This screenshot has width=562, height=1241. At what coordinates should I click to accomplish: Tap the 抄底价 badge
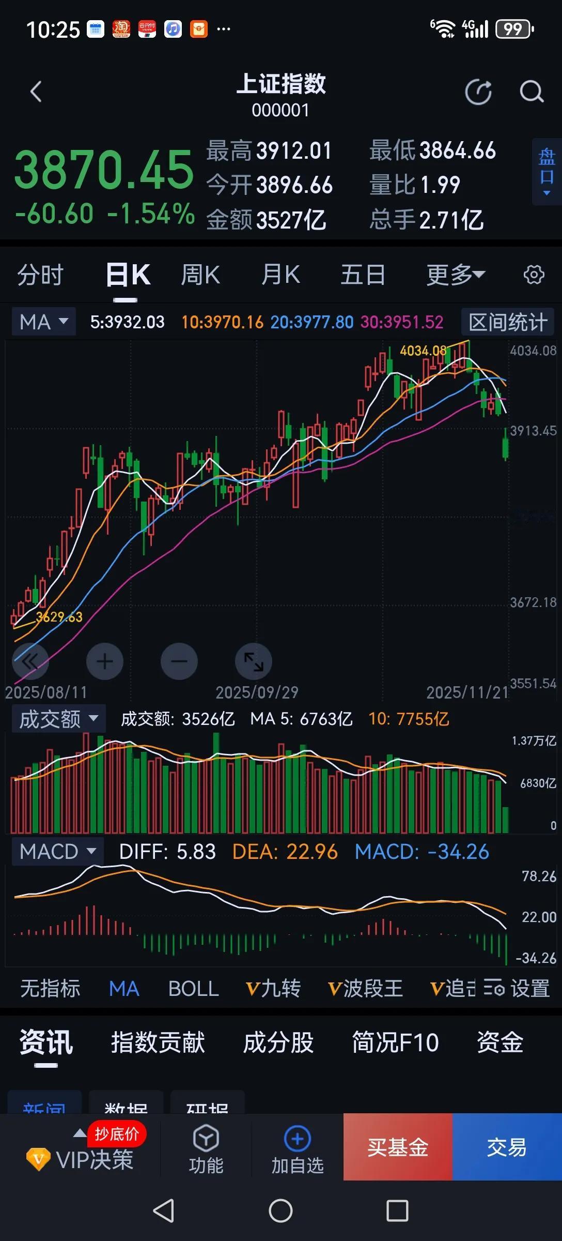pyautogui.click(x=117, y=1134)
